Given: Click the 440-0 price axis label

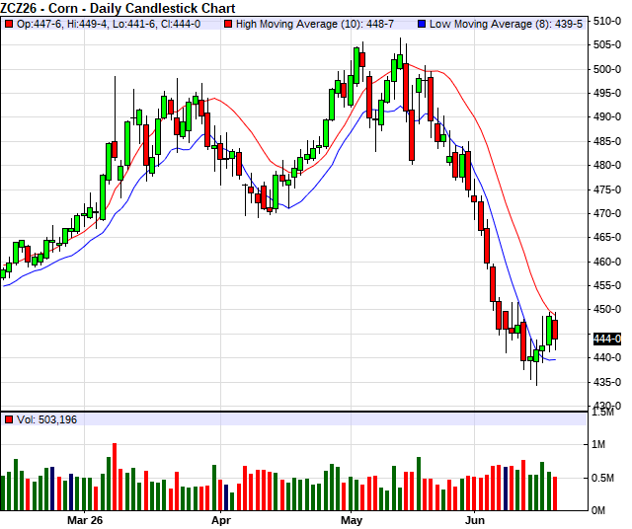Looking at the screenshot, I should (606, 358).
